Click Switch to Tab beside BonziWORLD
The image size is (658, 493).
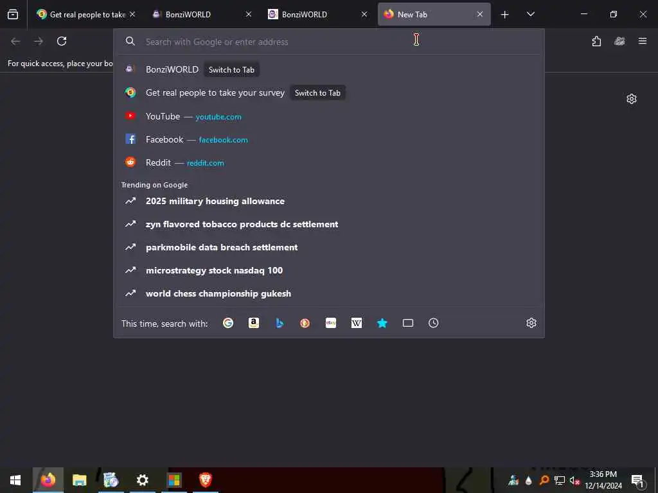231,70
